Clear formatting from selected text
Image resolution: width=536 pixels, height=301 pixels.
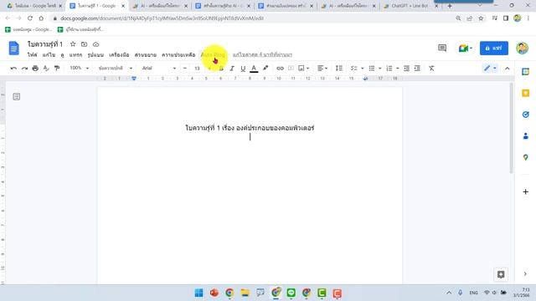(431, 69)
